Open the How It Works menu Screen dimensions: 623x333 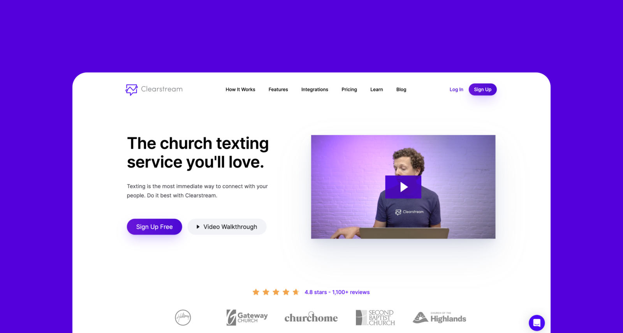[240, 90]
